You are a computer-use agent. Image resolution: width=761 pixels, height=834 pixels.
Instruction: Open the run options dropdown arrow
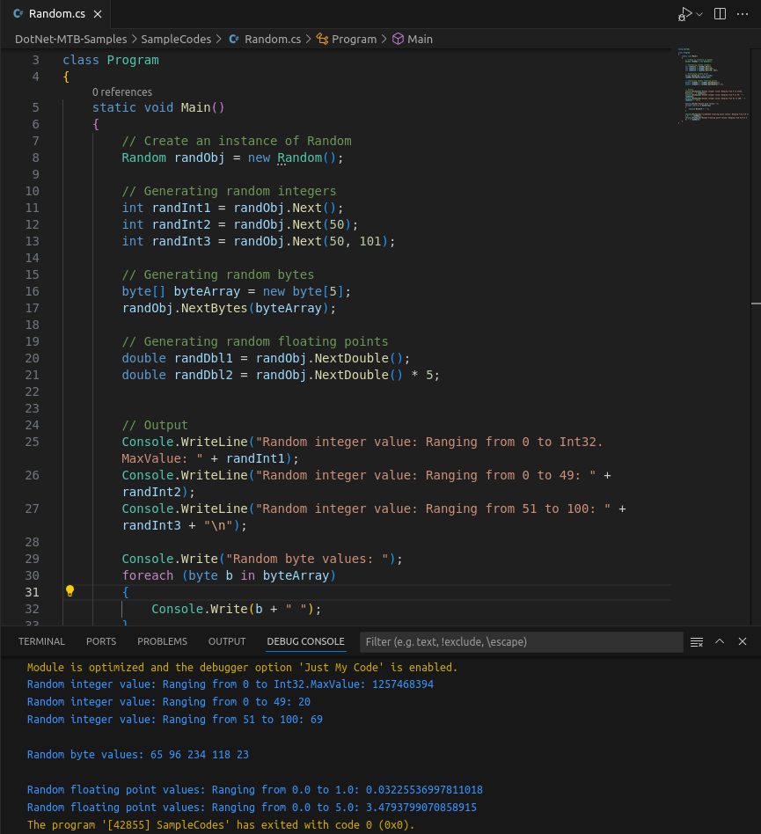click(699, 14)
